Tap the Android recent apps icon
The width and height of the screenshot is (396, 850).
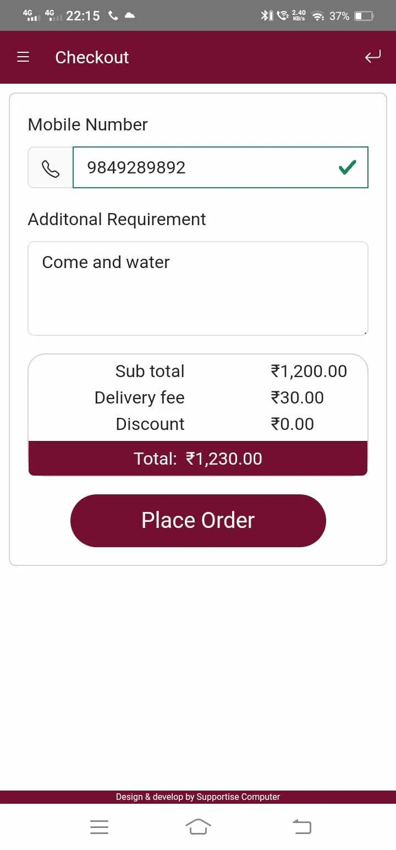pyautogui.click(x=99, y=826)
